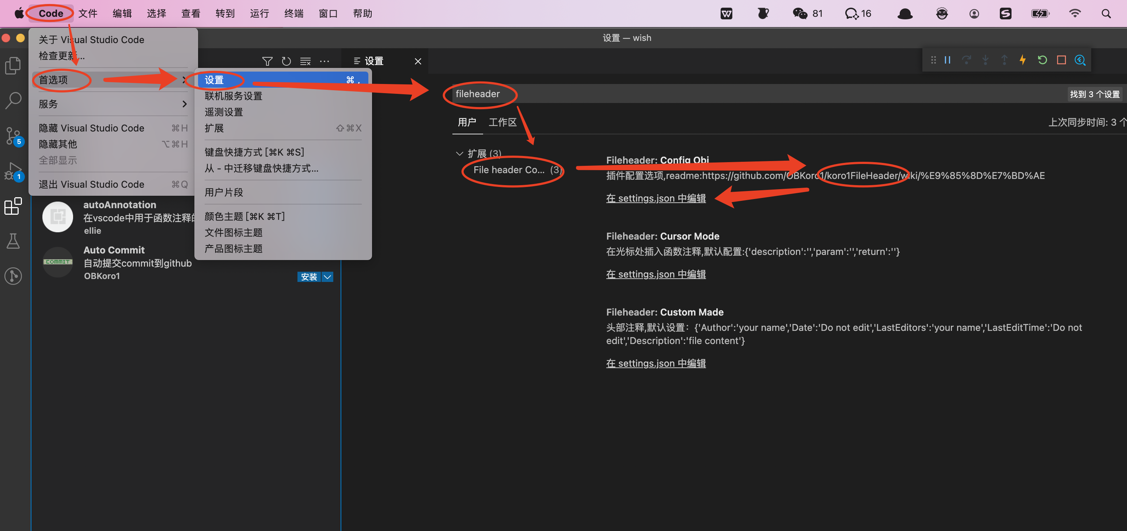Open the debug widget inspector icon
1127x531 pixels.
coord(1080,60)
